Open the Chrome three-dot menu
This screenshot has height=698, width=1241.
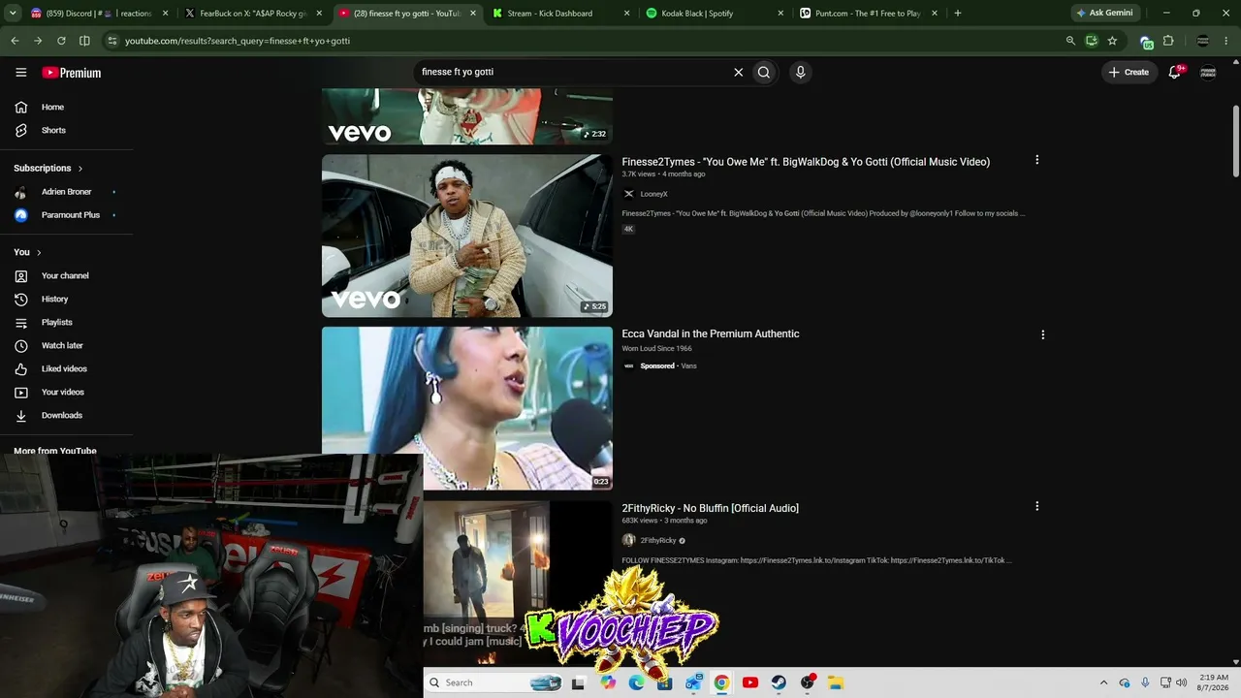tap(1227, 41)
